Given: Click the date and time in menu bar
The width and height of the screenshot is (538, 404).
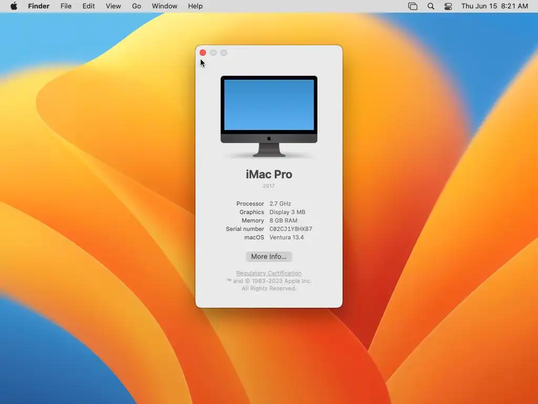Looking at the screenshot, I should click(494, 6).
